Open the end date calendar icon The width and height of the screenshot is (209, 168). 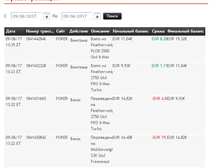tap(97, 16)
